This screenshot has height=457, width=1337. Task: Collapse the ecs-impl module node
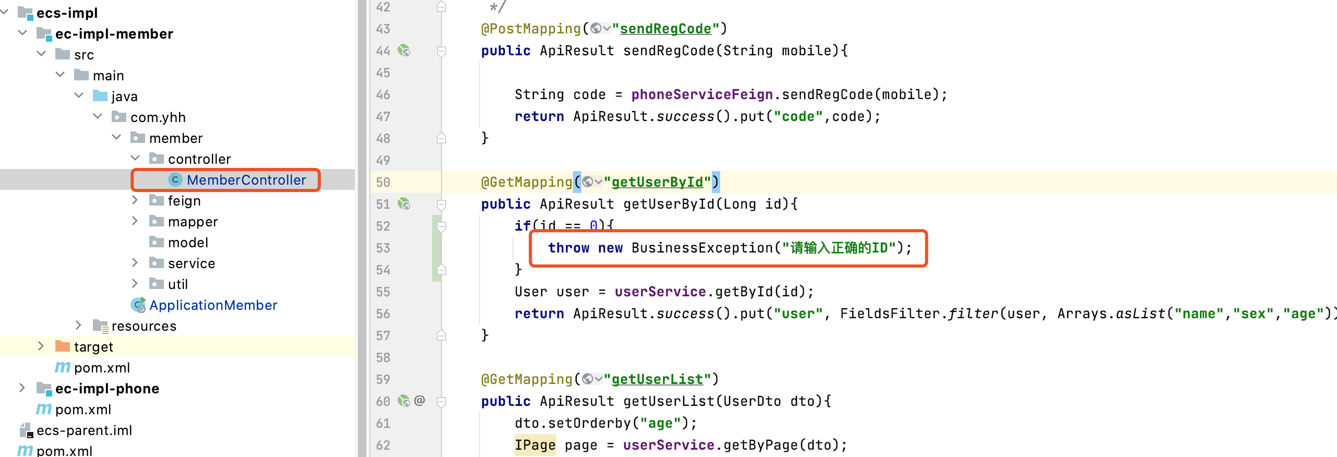pos(4,11)
